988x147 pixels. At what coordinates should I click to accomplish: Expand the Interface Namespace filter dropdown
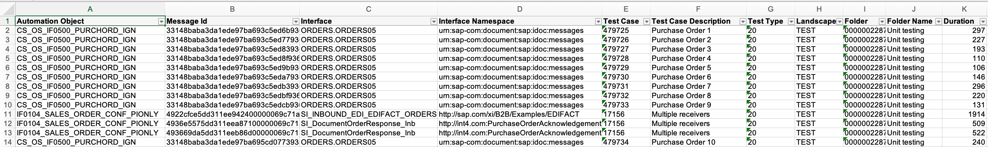click(598, 22)
